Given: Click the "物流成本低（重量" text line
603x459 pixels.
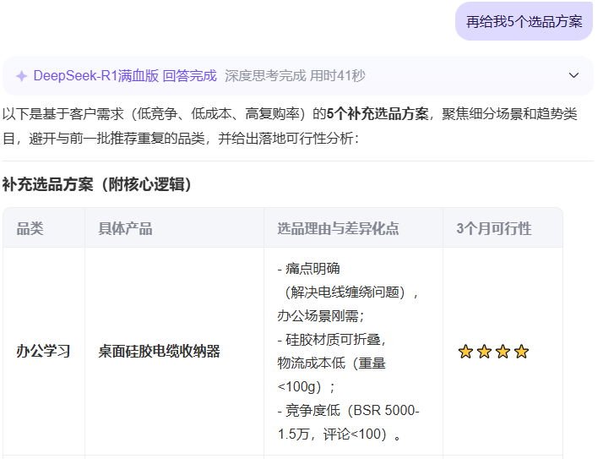Looking at the screenshot, I should coord(332,363).
